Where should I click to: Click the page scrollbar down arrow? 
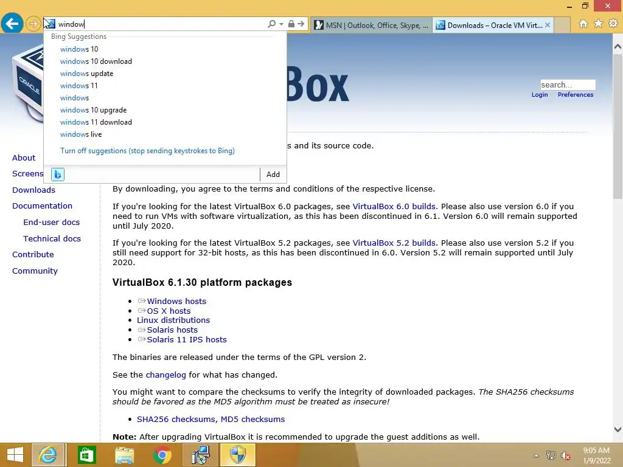coord(618,429)
